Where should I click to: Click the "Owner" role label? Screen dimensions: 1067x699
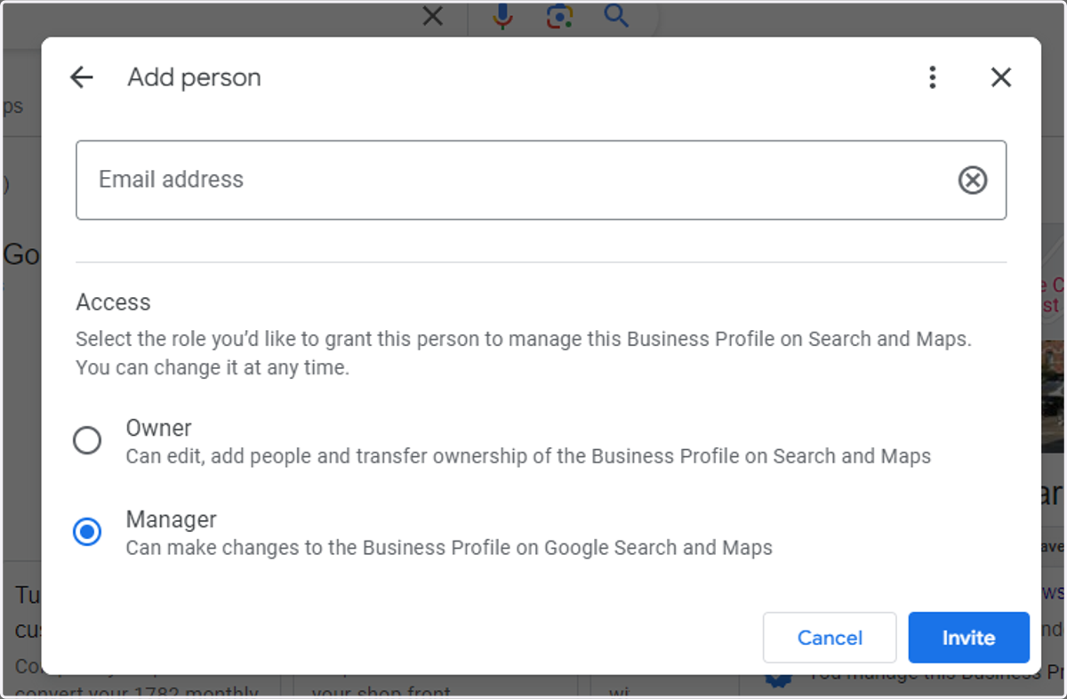click(158, 428)
